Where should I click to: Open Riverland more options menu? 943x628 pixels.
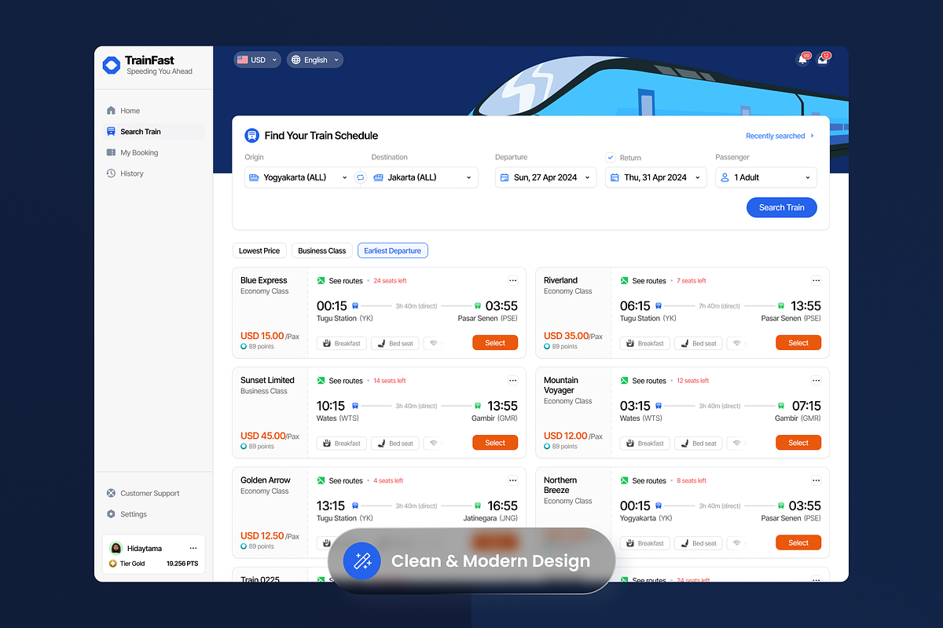(816, 280)
